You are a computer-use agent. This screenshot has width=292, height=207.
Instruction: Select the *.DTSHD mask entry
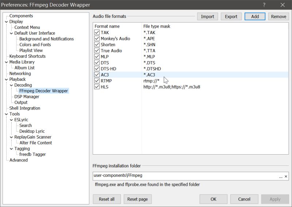click(152, 69)
